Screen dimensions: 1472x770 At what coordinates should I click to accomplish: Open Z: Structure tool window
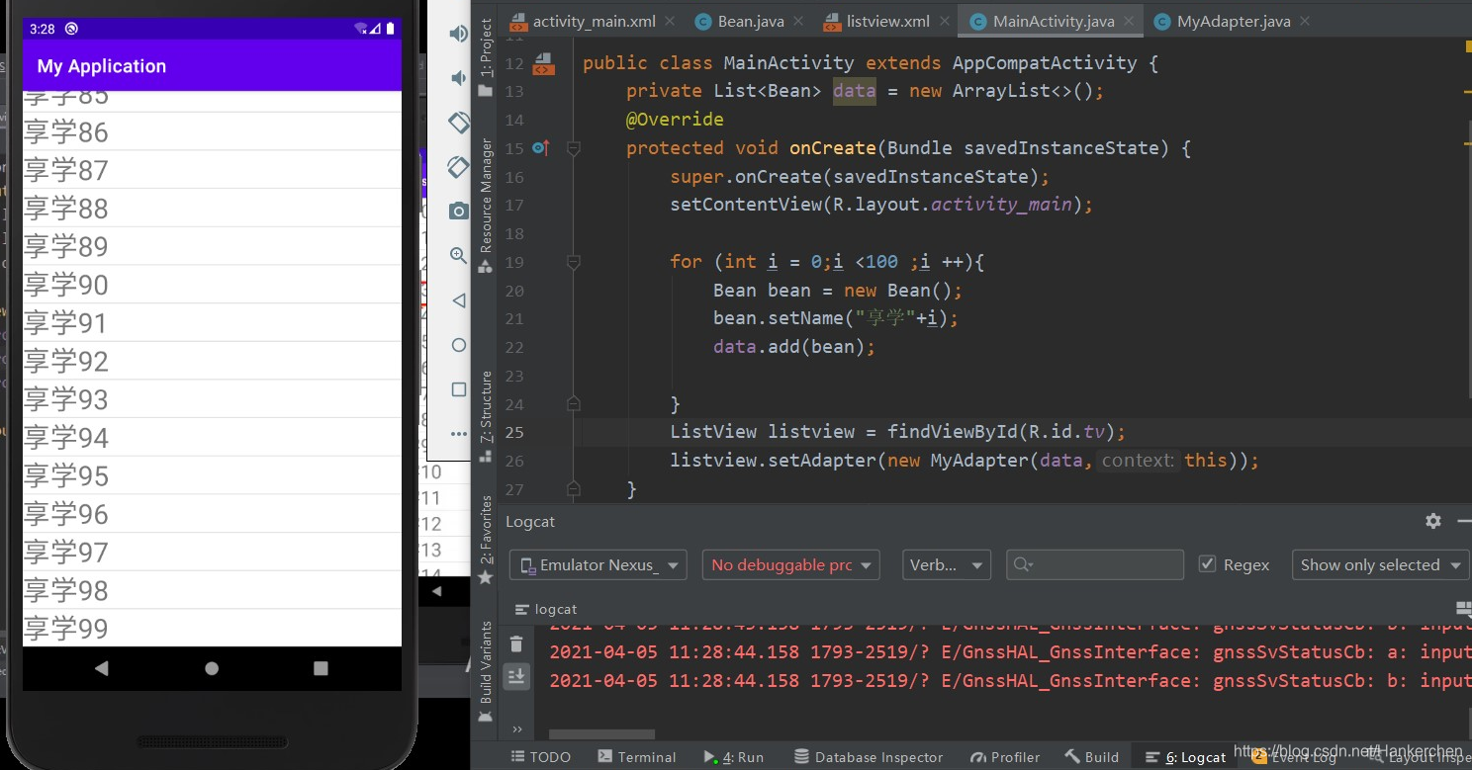486,416
